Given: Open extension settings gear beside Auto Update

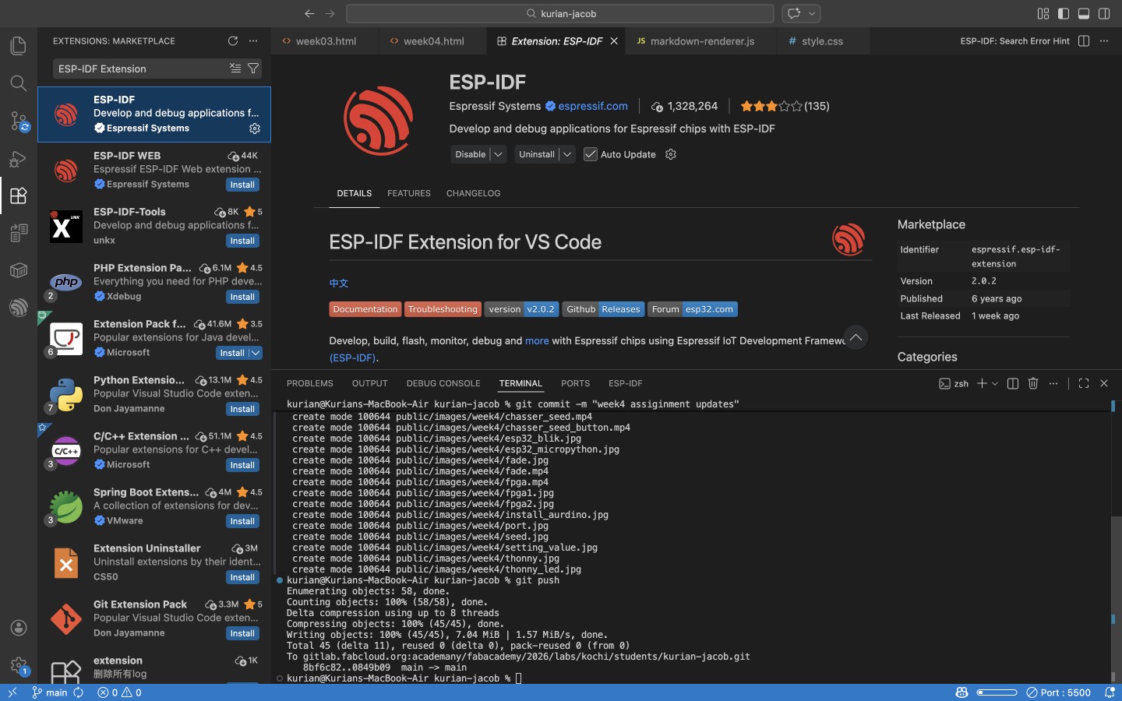Looking at the screenshot, I should (x=671, y=154).
